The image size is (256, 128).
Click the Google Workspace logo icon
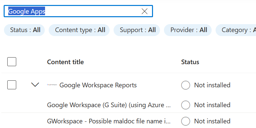(x=52, y=85)
